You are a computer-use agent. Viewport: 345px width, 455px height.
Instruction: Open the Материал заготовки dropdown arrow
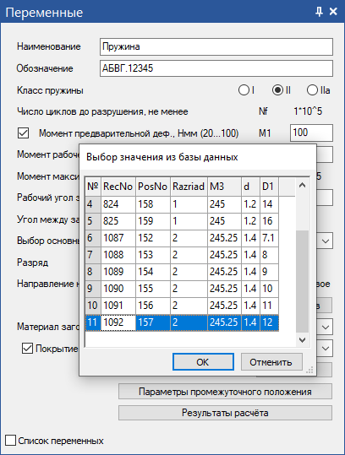(326, 327)
